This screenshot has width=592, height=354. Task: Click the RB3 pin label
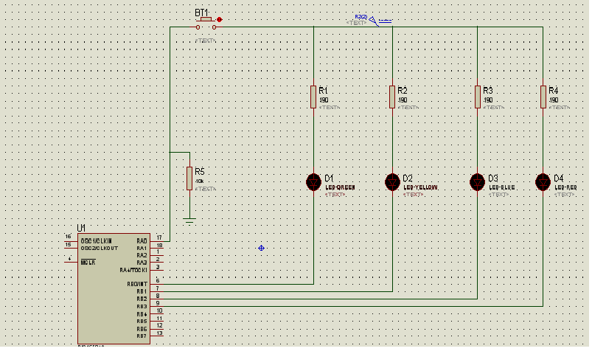coord(142,306)
